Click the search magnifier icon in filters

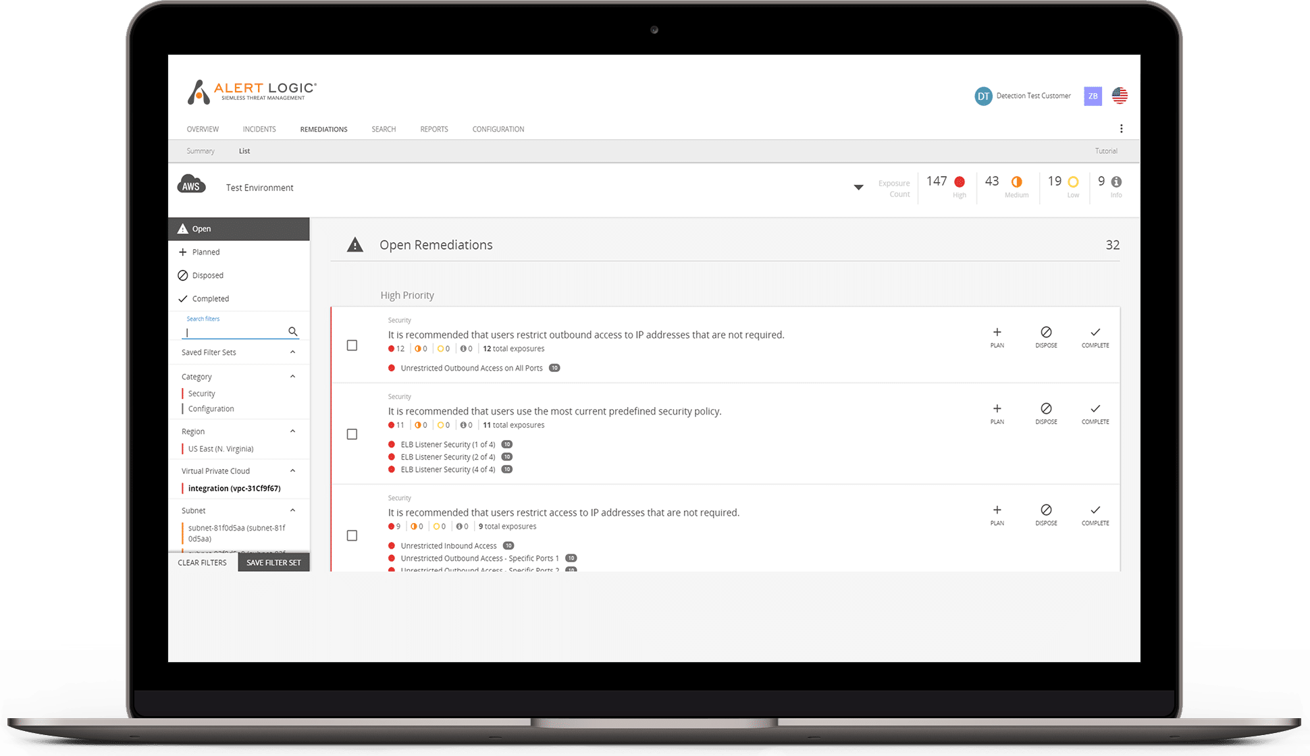click(294, 331)
